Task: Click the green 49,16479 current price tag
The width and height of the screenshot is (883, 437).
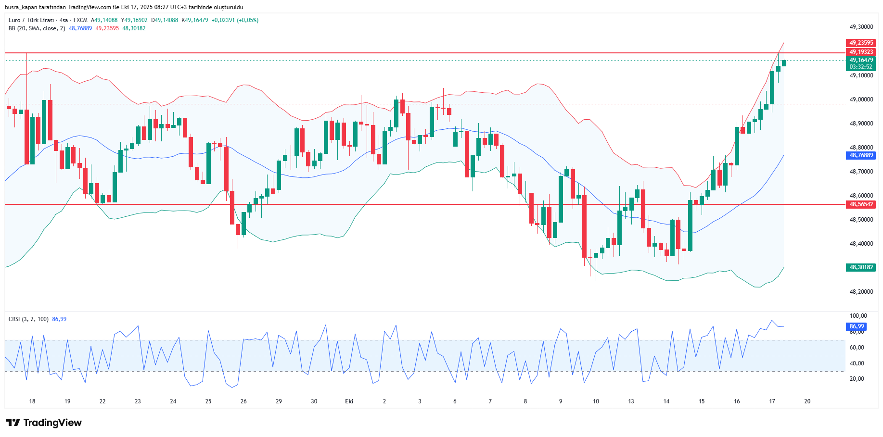Action: (861, 60)
